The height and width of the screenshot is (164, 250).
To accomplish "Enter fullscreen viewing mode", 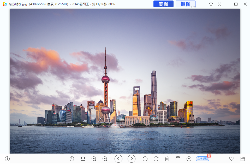I will click(219, 4).
